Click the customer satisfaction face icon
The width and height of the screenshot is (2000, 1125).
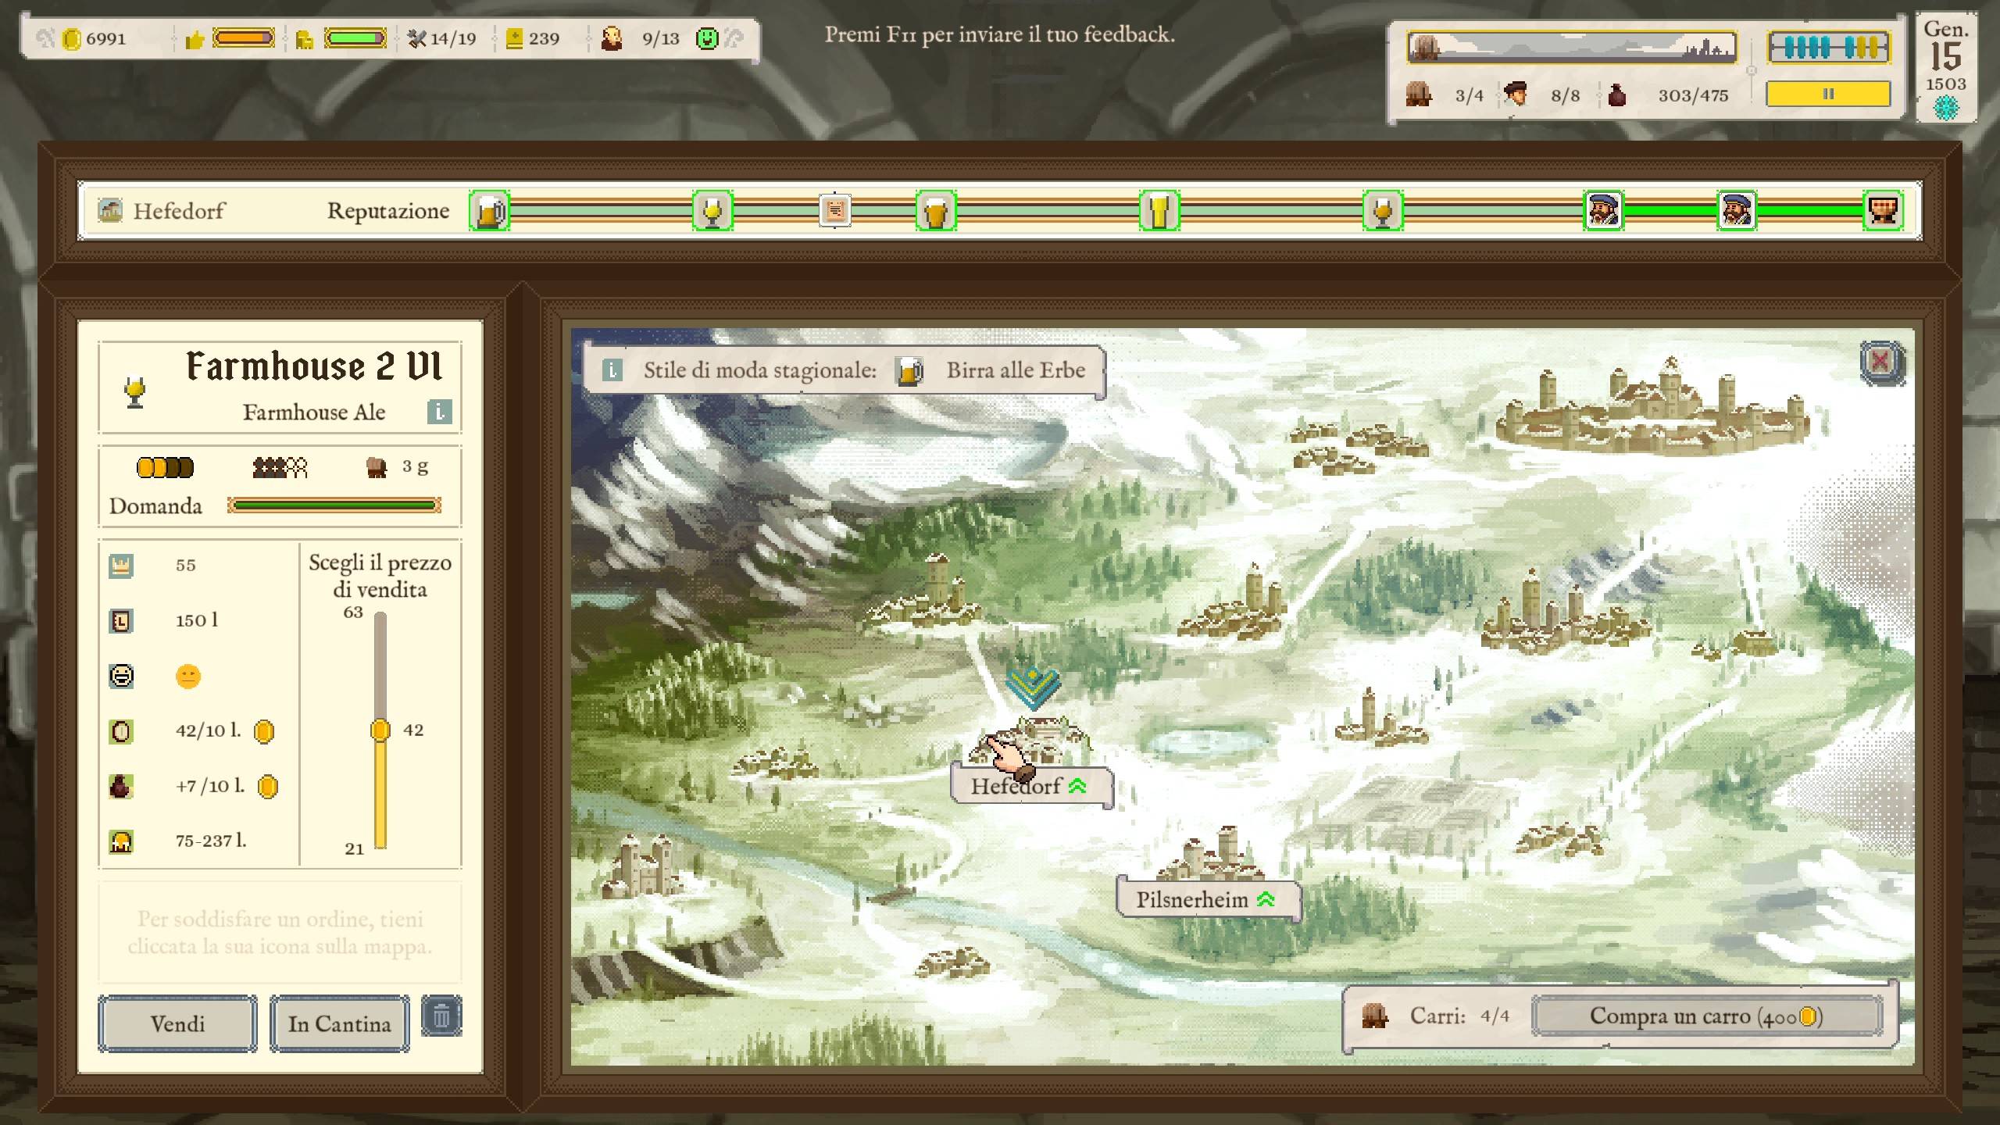121,676
